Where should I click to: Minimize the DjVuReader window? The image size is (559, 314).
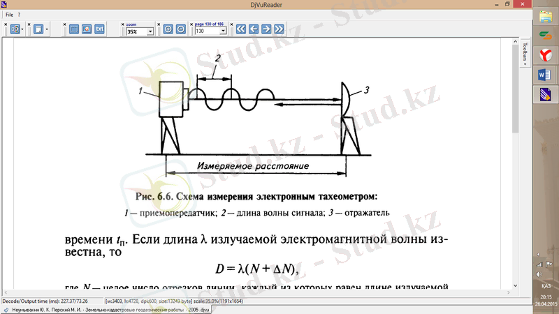[497, 4]
